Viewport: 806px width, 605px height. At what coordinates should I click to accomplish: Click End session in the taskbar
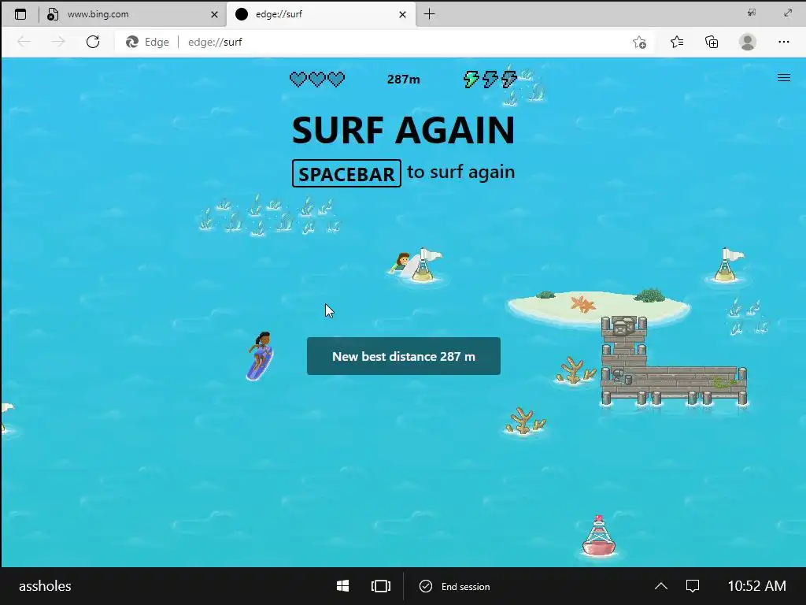(455, 586)
